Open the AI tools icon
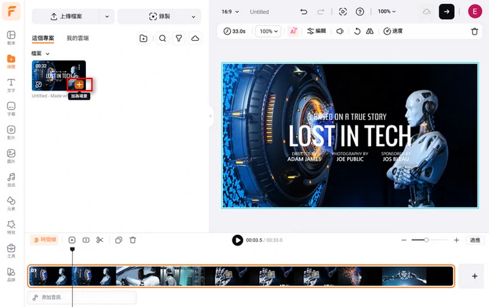This screenshot has width=489, height=307. (293, 31)
